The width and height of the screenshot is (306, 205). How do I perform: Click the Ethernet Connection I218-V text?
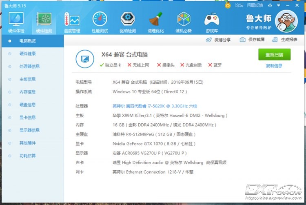click(153, 172)
